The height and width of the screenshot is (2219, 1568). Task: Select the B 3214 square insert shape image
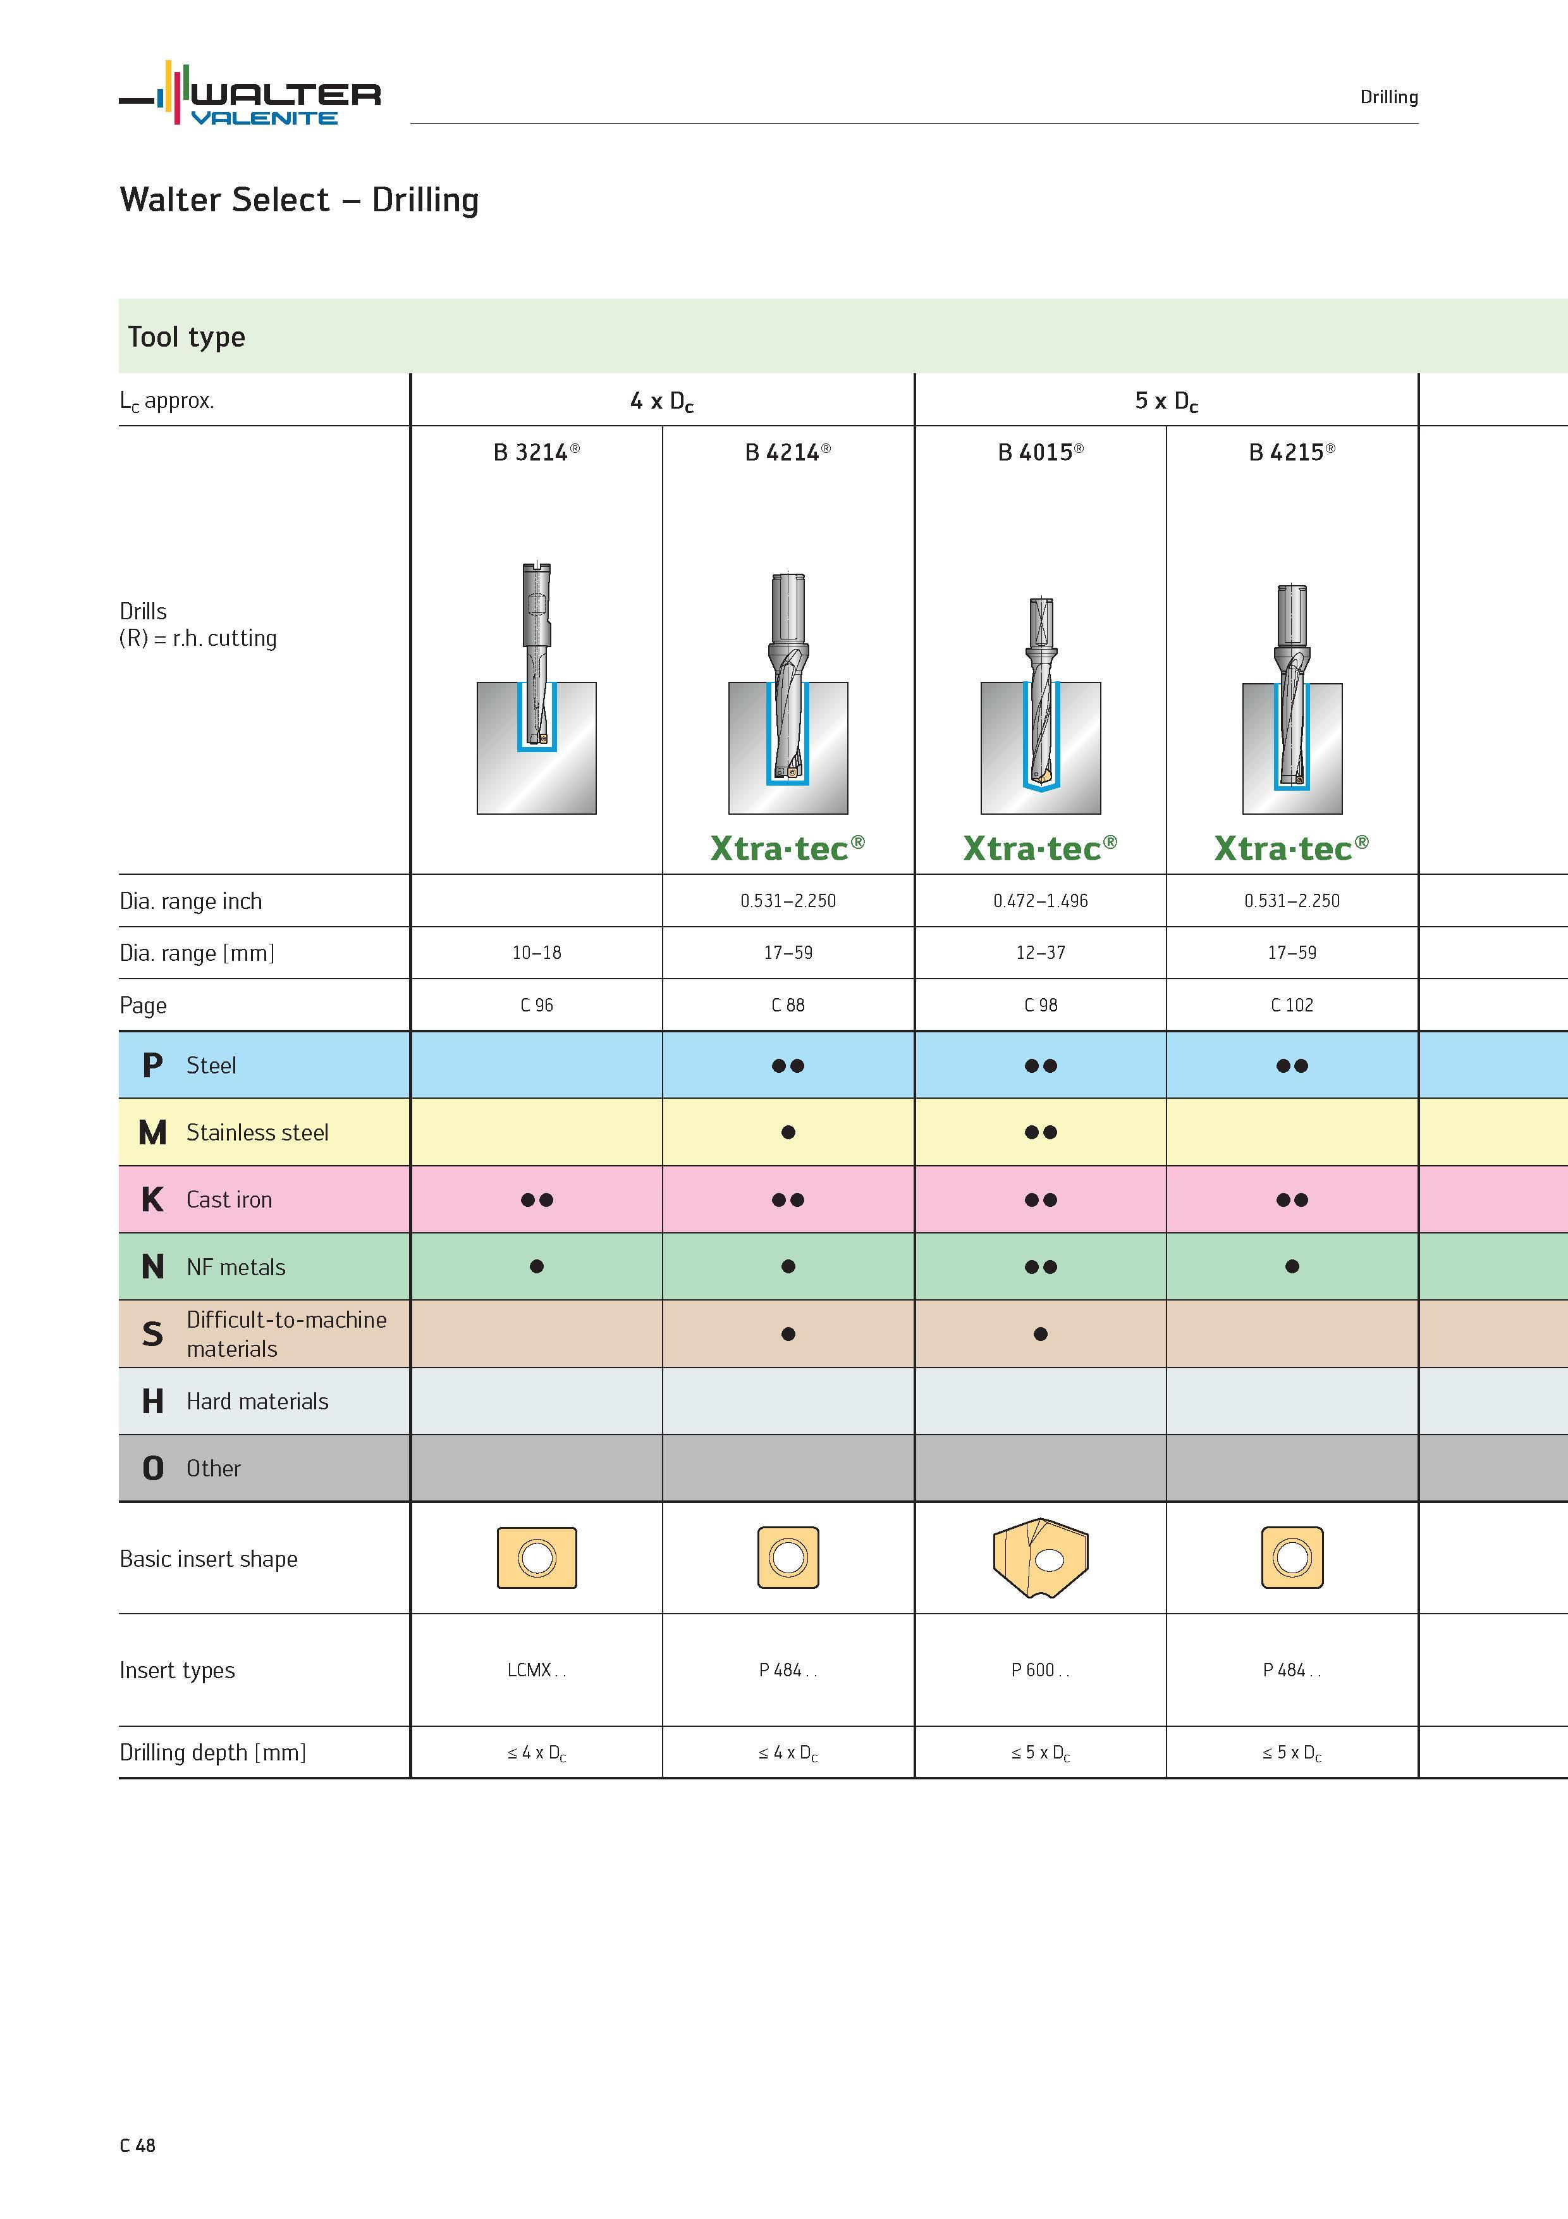(537, 1558)
